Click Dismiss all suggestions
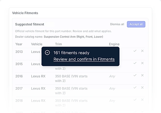The image size is (161, 113). pos(117,24)
